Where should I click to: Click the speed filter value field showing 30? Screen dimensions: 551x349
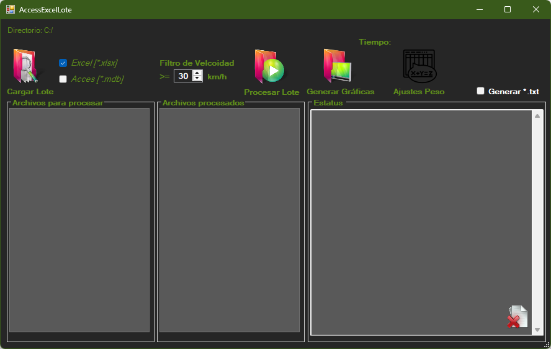(183, 76)
